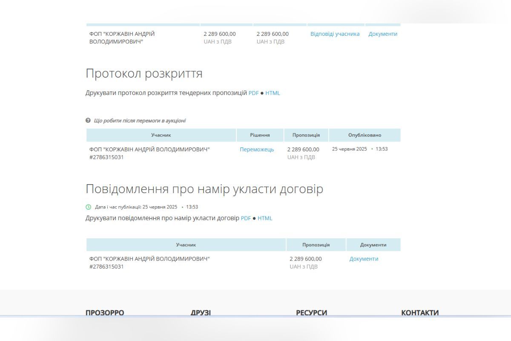511x341 pixels.
Task: Click the help question mark icon
Action: (x=88, y=121)
